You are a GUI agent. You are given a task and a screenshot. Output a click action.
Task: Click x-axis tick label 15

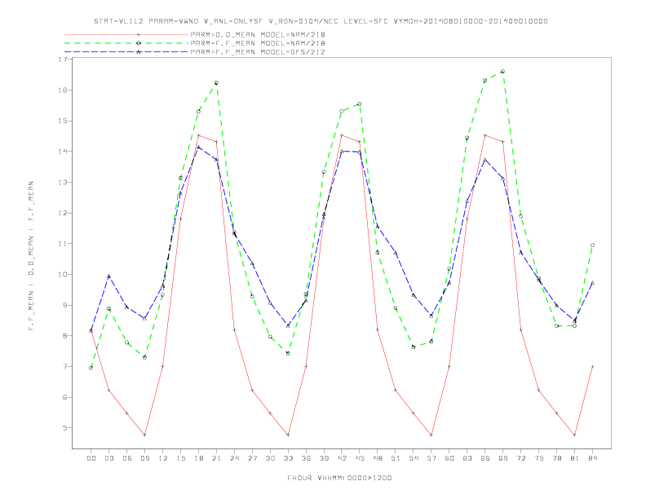[180, 458]
